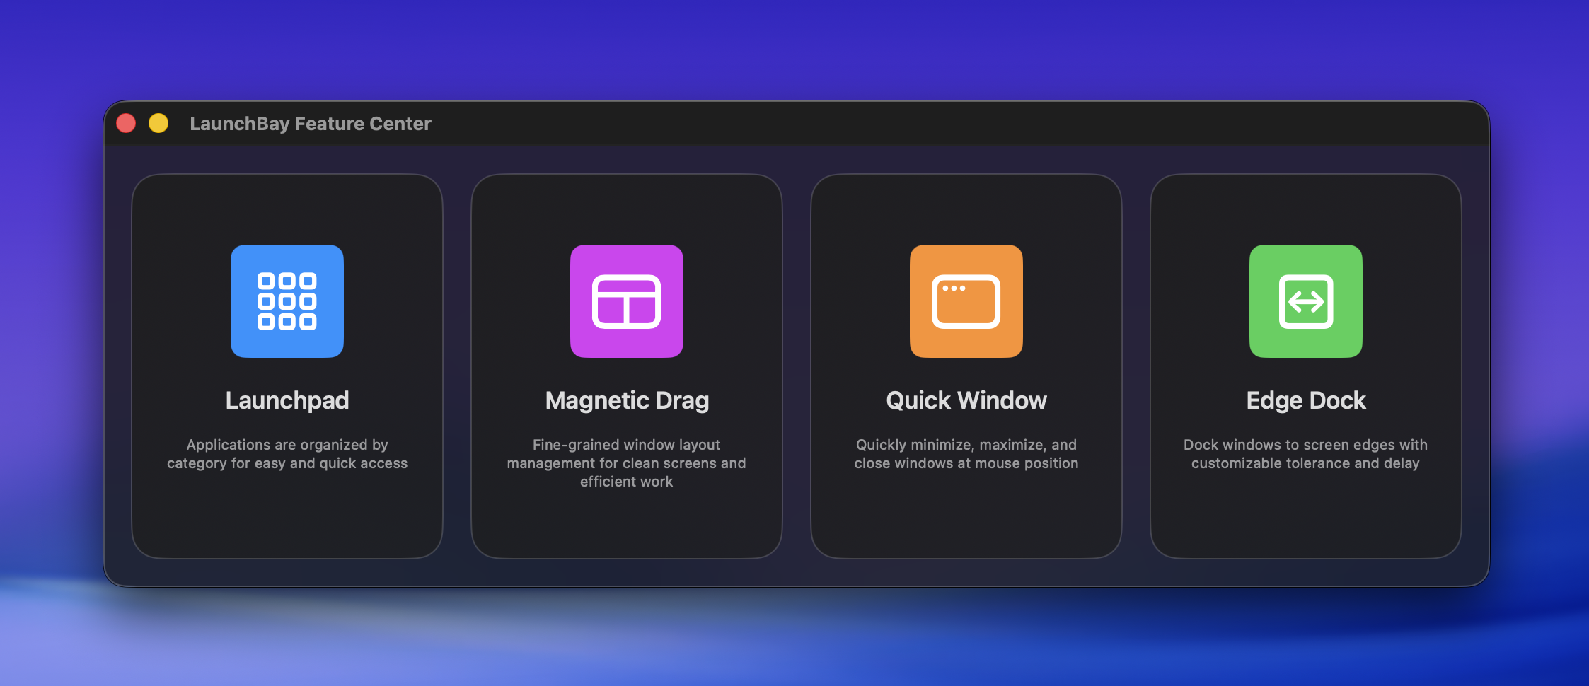Viewport: 1589px width, 686px height.
Task: Click "Quickly minimize, maximize, and close" description
Action: [966, 454]
